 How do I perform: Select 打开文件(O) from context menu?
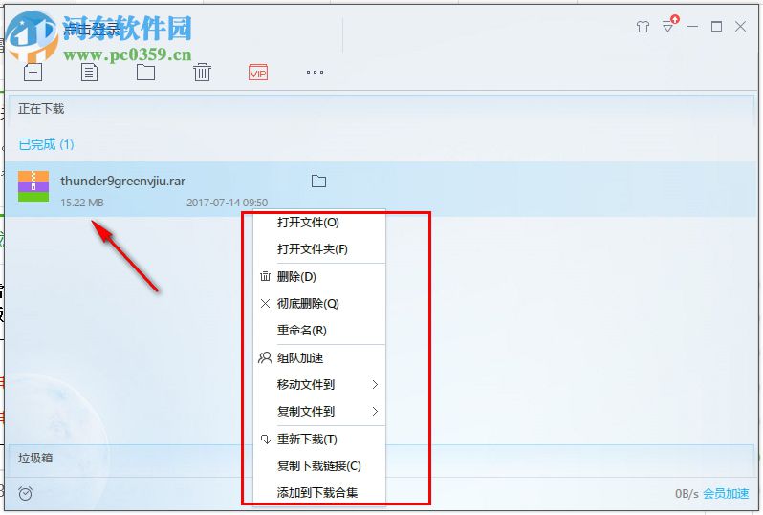click(x=319, y=223)
